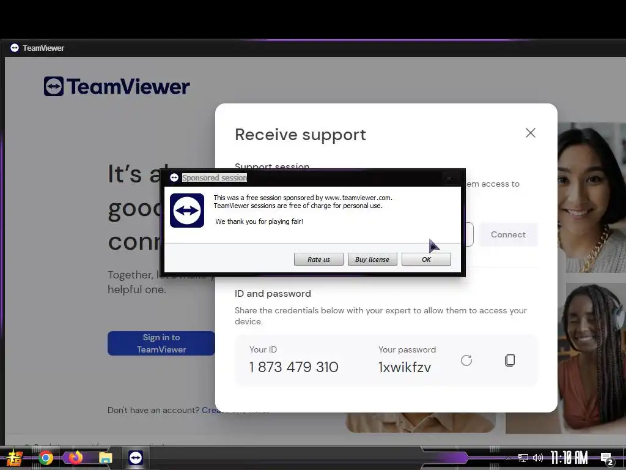Screen dimensions: 626x470
Task: Click the Connect button
Action: 508,234
